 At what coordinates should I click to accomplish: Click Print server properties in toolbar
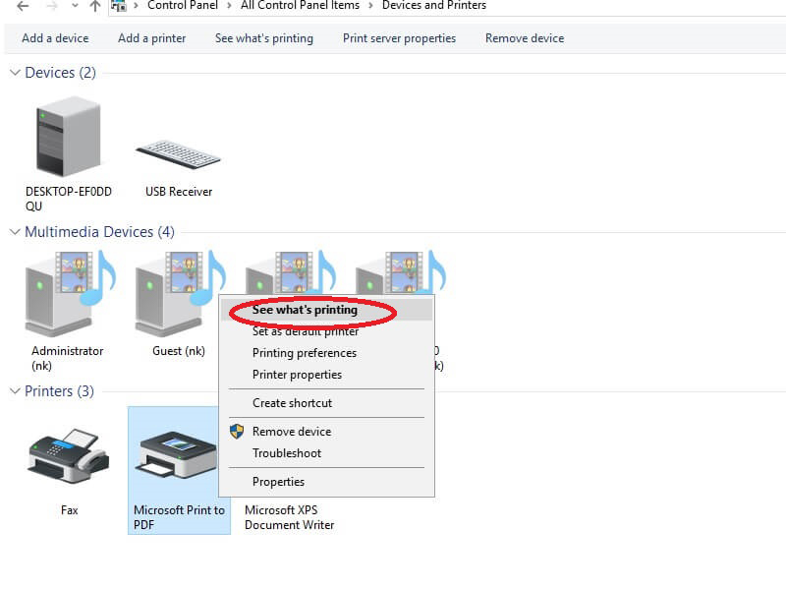click(x=399, y=38)
